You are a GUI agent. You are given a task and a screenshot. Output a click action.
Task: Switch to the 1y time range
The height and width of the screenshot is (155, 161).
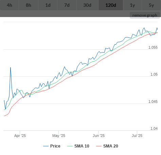132,5
